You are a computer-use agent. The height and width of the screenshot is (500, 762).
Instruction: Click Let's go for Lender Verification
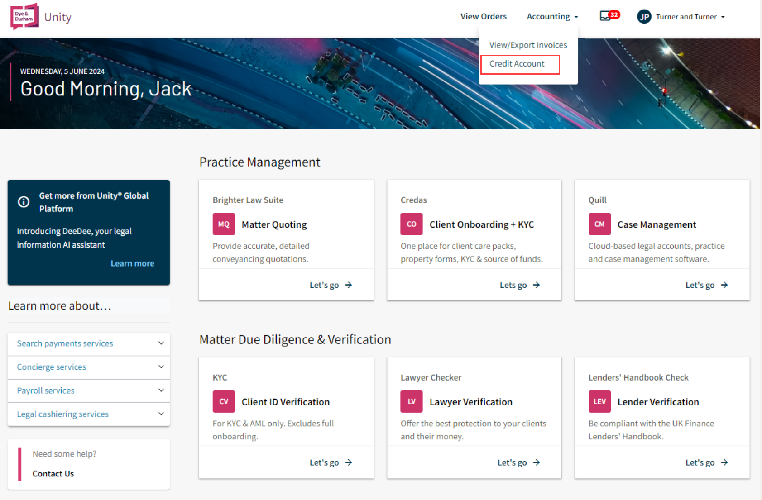click(706, 462)
